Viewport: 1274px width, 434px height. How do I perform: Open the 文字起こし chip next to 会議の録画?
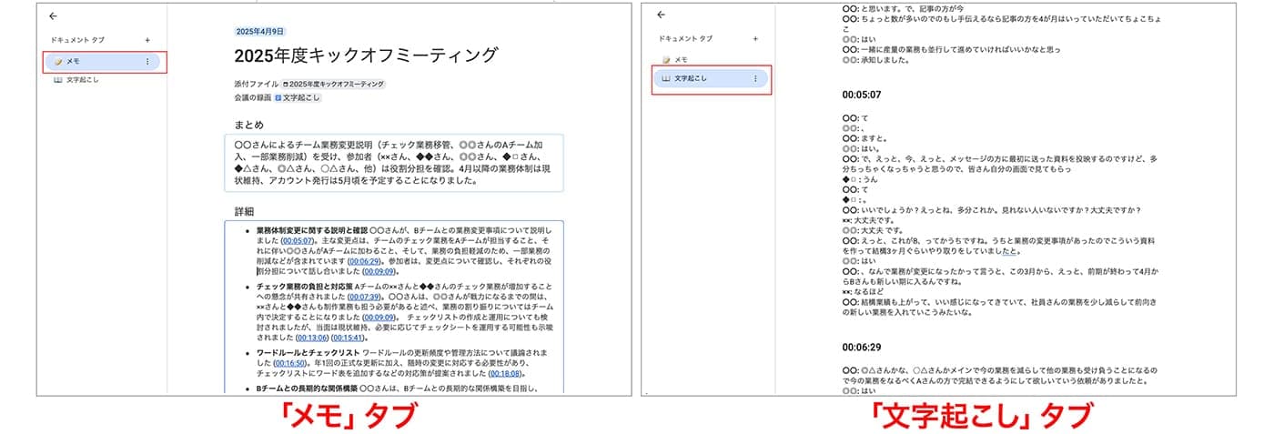[298, 97]
